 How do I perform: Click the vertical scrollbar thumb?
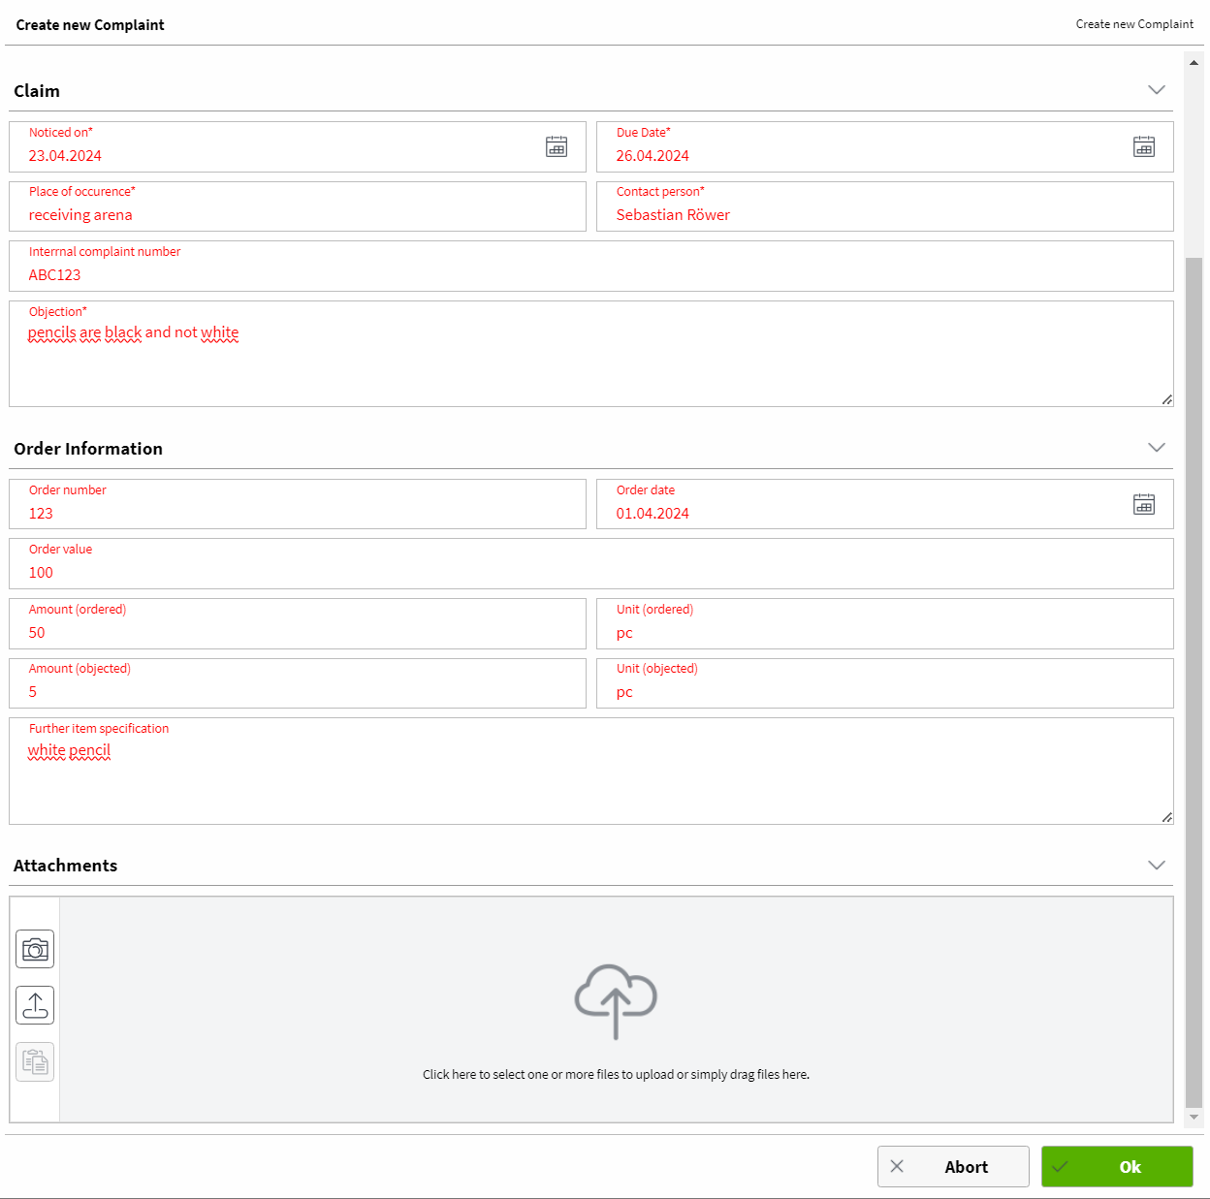tap(1194, 682)
